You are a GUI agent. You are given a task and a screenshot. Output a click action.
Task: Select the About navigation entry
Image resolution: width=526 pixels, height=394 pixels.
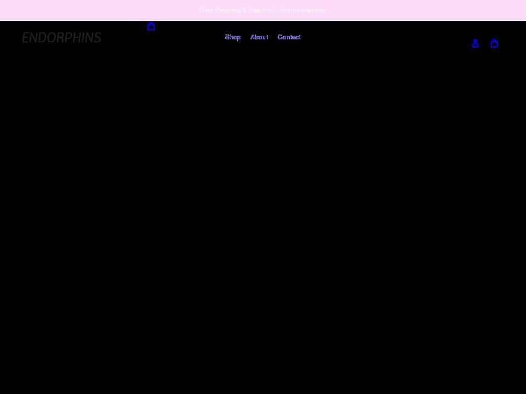click(259, 37)
